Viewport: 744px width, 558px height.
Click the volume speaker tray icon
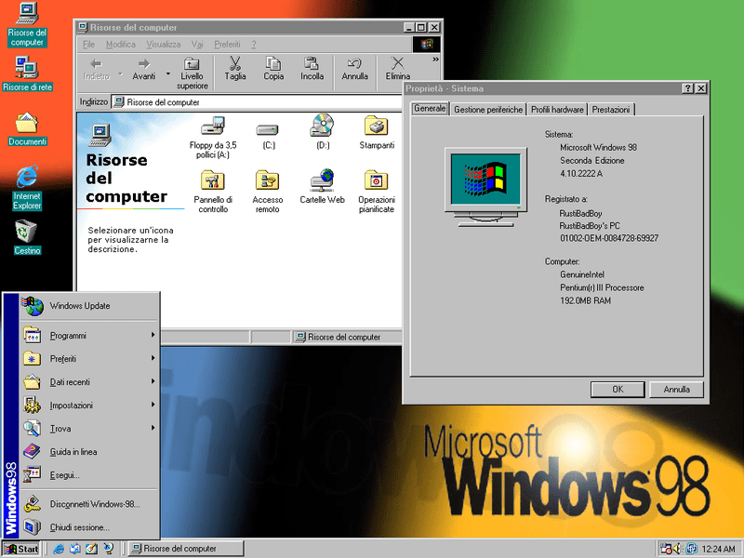(678, 549)
